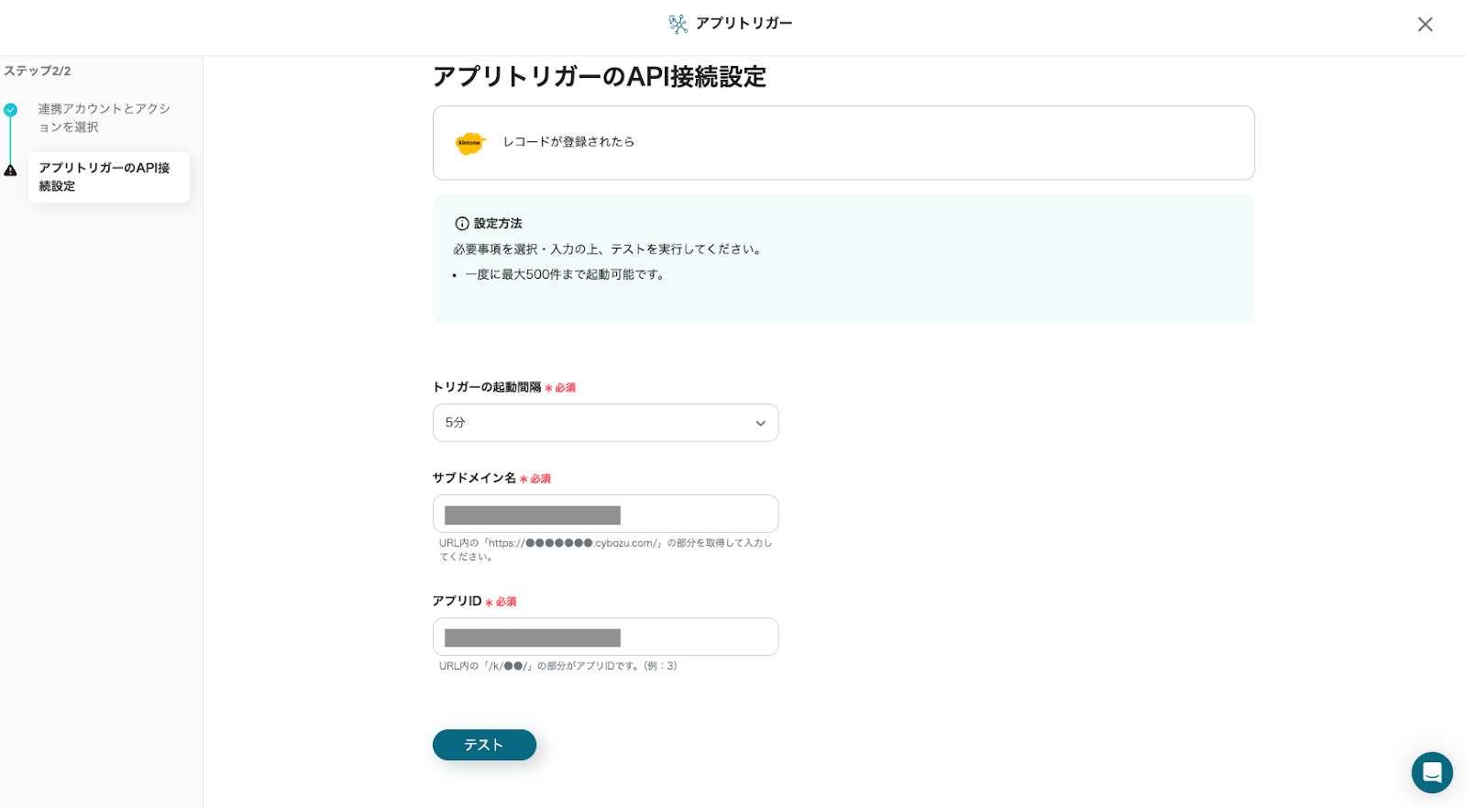This screenshot has height=809, width=1467.
Task: Close the app trigger setup dialog
Action: (1425, 25)
